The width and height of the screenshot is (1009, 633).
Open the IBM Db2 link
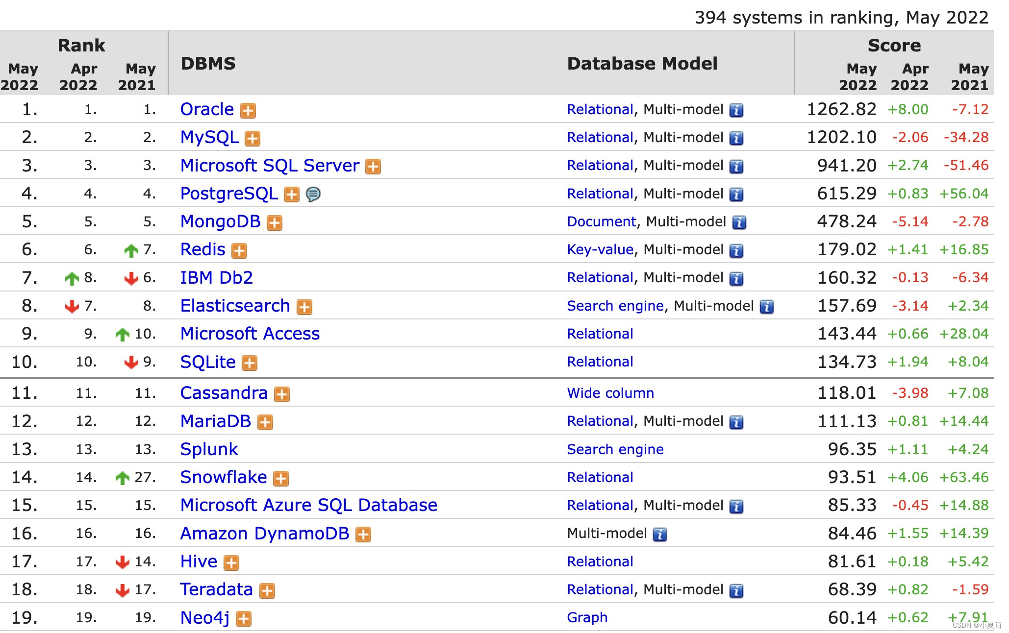[x=216, y=277]
